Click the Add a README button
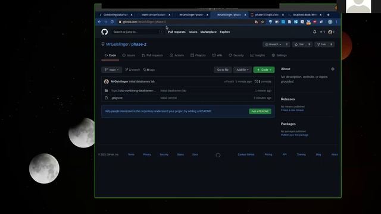The height and width of the screenshot is (214, 381). point(260,111)
